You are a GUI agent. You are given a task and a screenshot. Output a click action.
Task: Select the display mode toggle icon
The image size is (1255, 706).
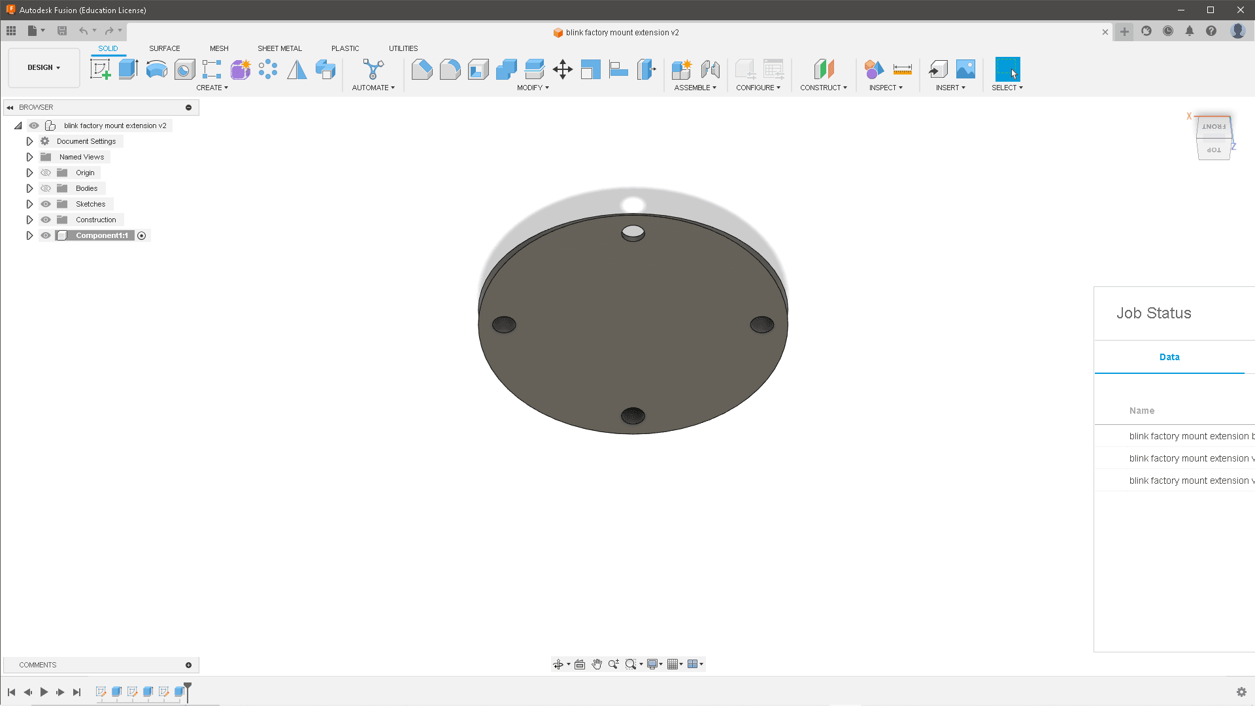pyautogui.click(x=652, y=664)
